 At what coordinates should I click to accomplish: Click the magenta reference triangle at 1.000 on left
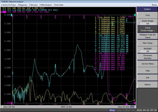(x=12, y=103)
